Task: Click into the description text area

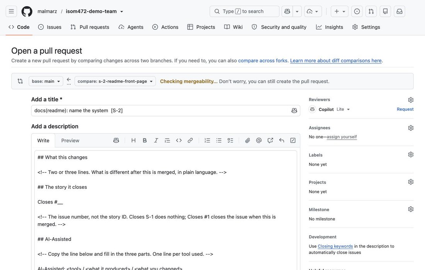Action: click(166, 210)
